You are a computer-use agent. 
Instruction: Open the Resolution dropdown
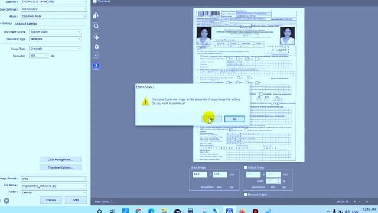click(x=39, y=56)
